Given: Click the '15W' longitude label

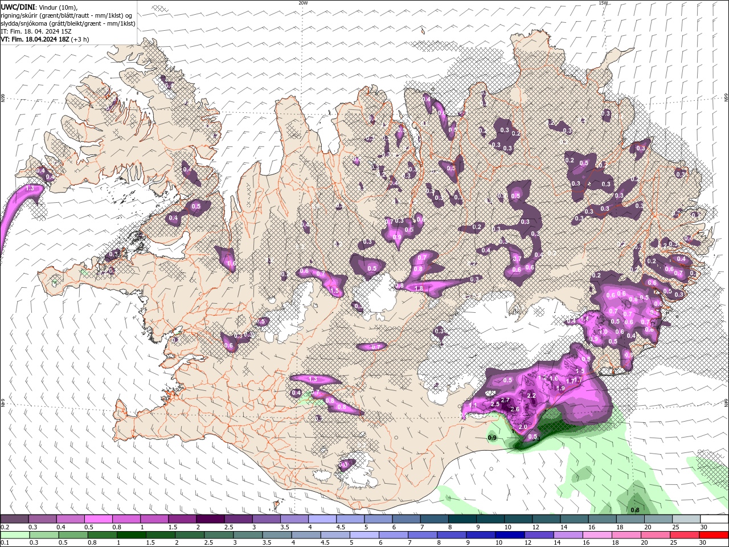Looking at the screenshot, I should 603,3.
